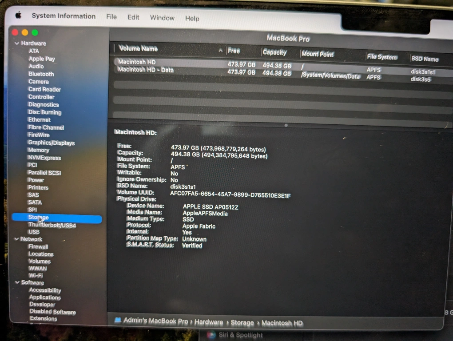Select the Macintosh HD - Data row
This screenshot has height=341, width=453.
283,75
